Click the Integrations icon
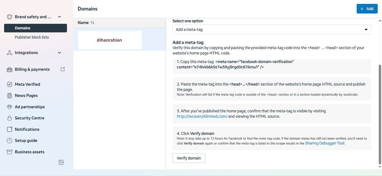The image size is (382, 176). coord(9,53)
